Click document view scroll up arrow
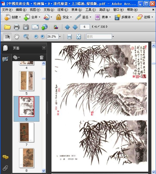 [153, 46]
